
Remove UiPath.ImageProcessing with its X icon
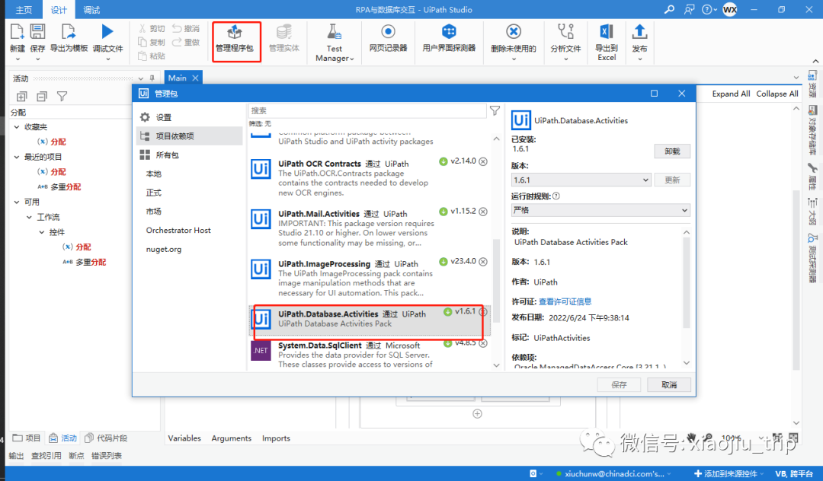pyautogui.click(x=483, y=262)
